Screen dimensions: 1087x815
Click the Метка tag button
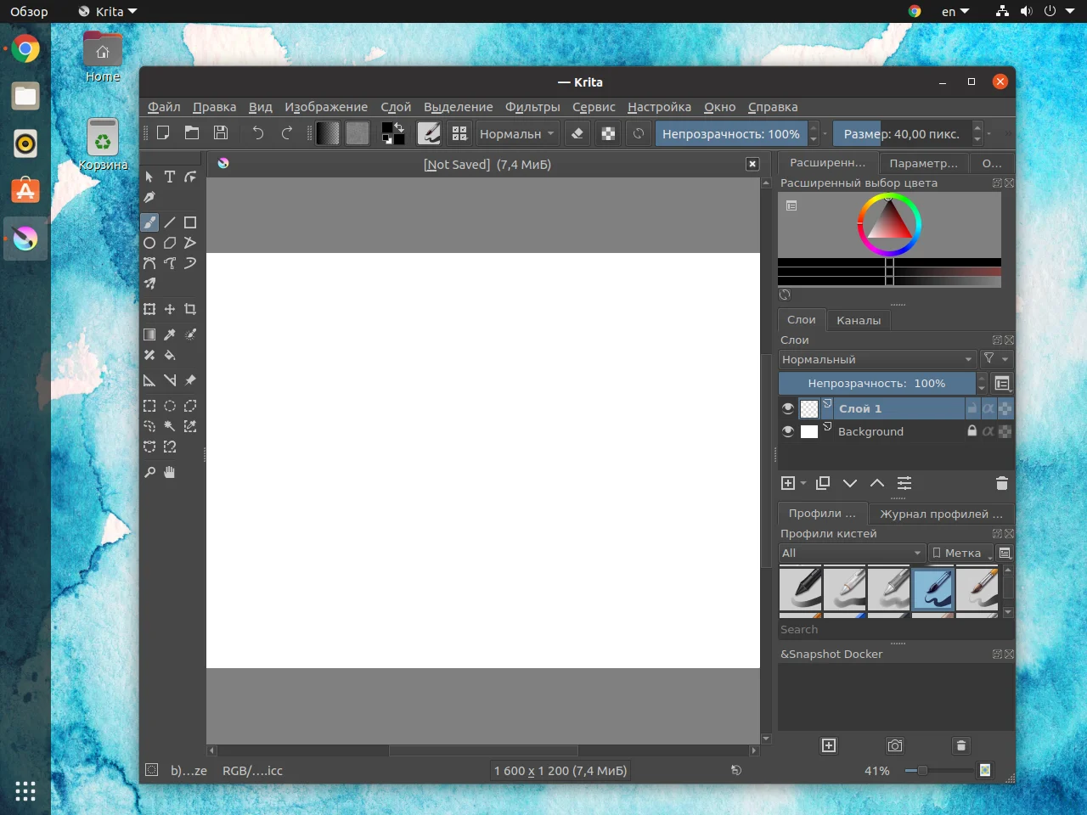point(960,553)
